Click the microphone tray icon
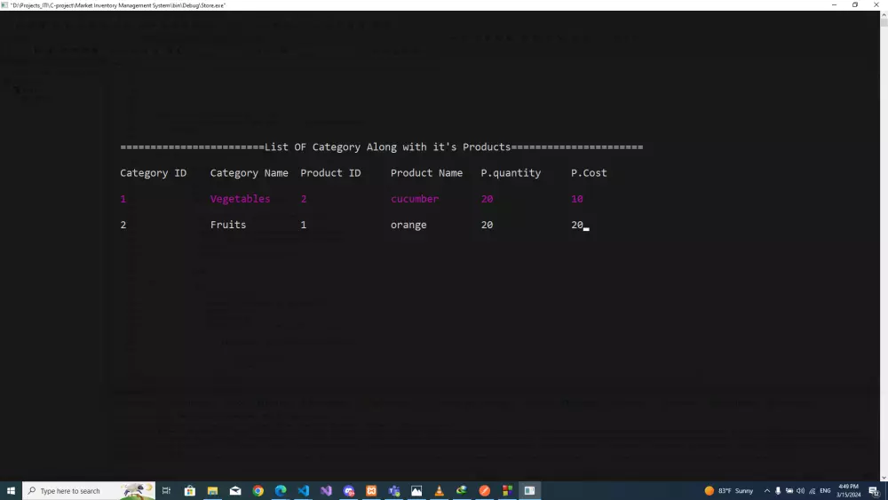Viewport: 888px width, 500px height. pyautogui.click(x=778, y=490)
